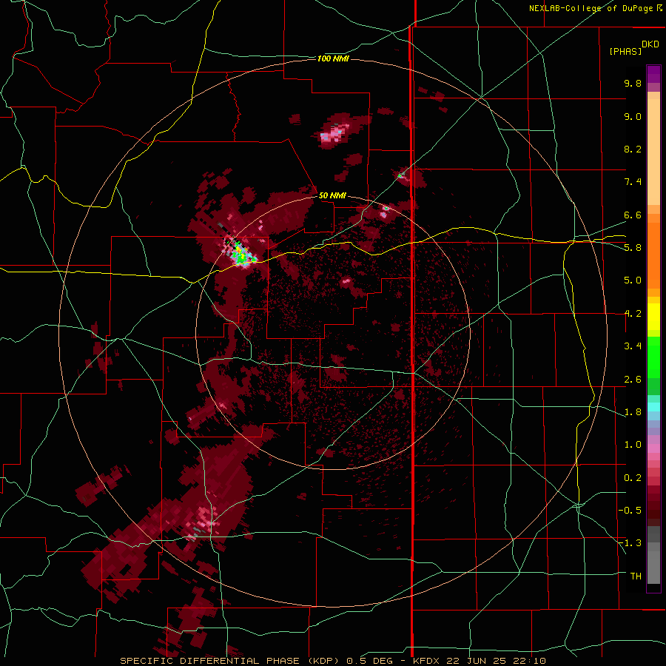Click the 100 NMI range ring label
This screenshot has height=666, width=666.
tap(333, 58)
